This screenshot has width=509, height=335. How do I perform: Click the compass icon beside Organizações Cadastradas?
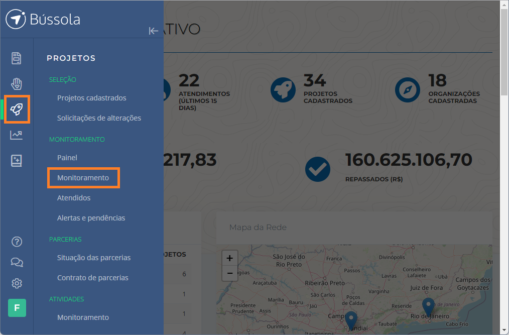pos(408,90)
